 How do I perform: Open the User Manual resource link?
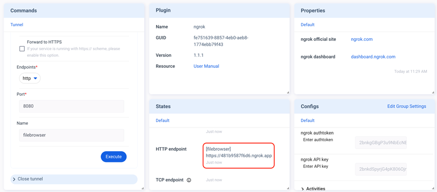[x=206, y=66]
